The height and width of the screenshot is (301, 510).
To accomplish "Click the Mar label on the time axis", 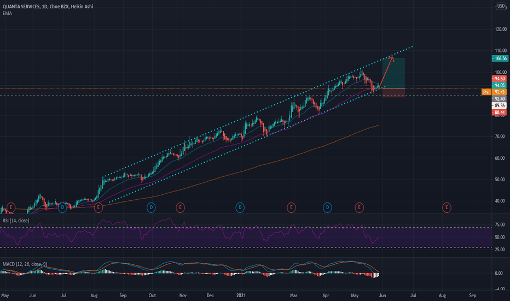I will pyautogui.click(x=294, y=296).
